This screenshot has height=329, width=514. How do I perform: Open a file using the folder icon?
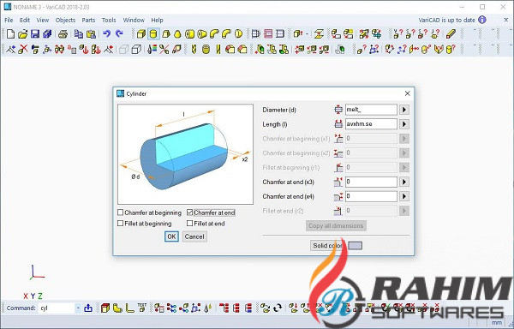22,33
